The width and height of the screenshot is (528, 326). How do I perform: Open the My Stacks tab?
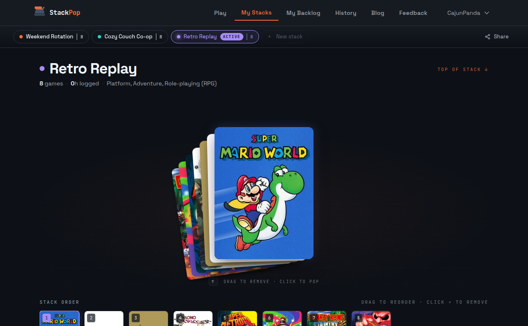click(257, 12)
